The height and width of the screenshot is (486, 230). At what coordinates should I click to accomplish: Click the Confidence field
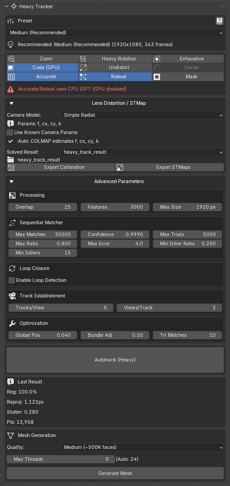pos(115,234)
